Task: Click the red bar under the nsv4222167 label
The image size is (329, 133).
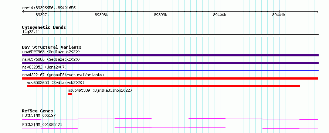Action: click(170, 78)
